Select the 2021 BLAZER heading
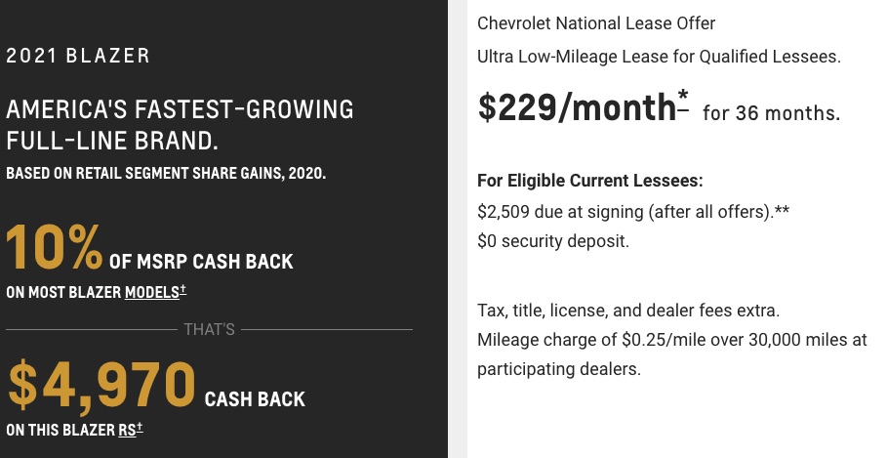 coord(78,56)
